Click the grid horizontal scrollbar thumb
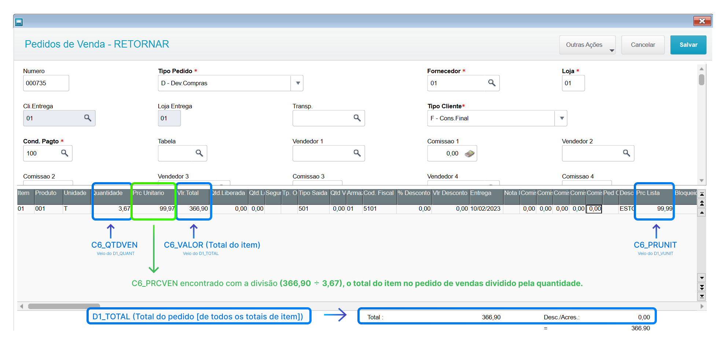 click(x=64, y=306)
